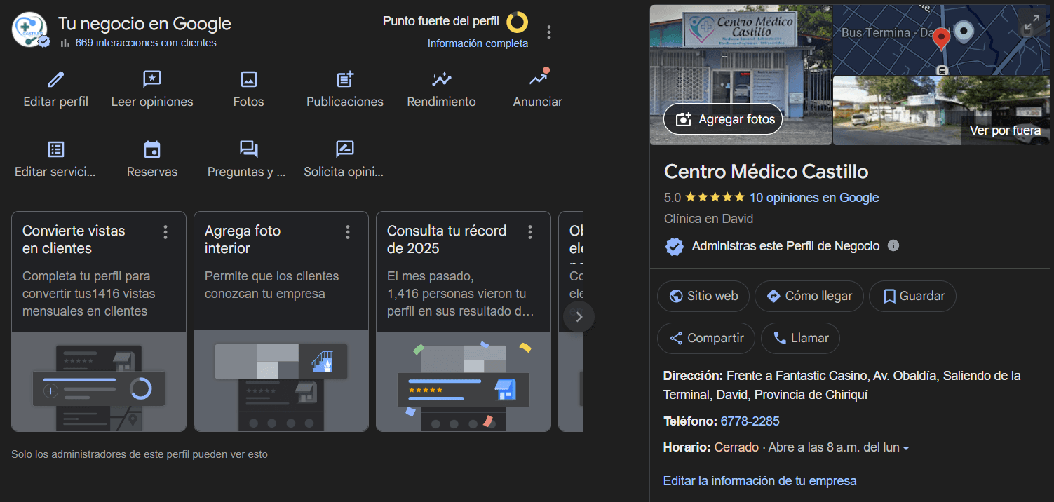Click Información completa link
Screen dimensions: 1054x502
click(478, 43)
